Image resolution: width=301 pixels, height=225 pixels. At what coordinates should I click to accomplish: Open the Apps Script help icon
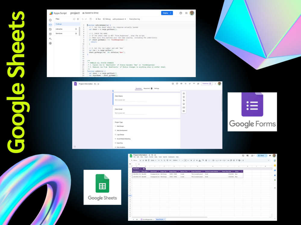(181, 13)
